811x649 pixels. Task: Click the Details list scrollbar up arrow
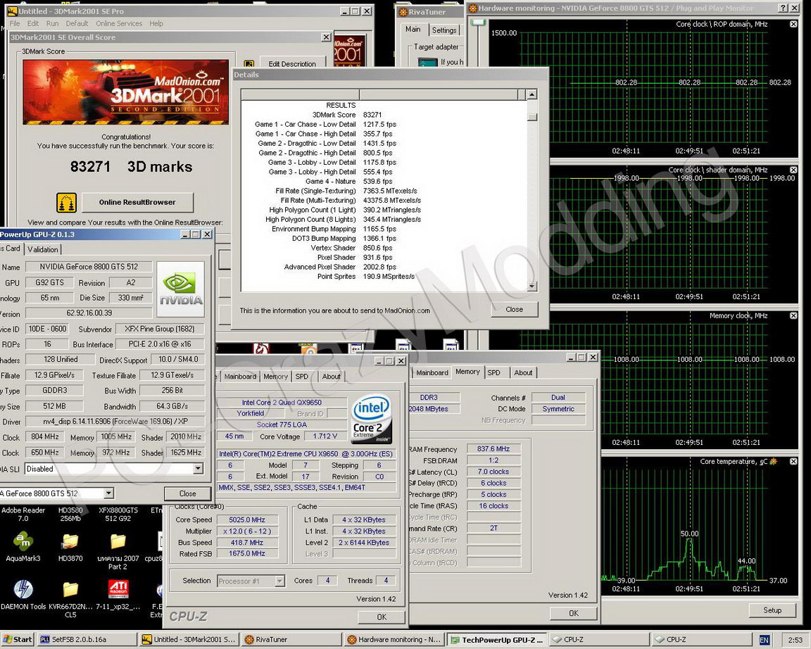532,94
